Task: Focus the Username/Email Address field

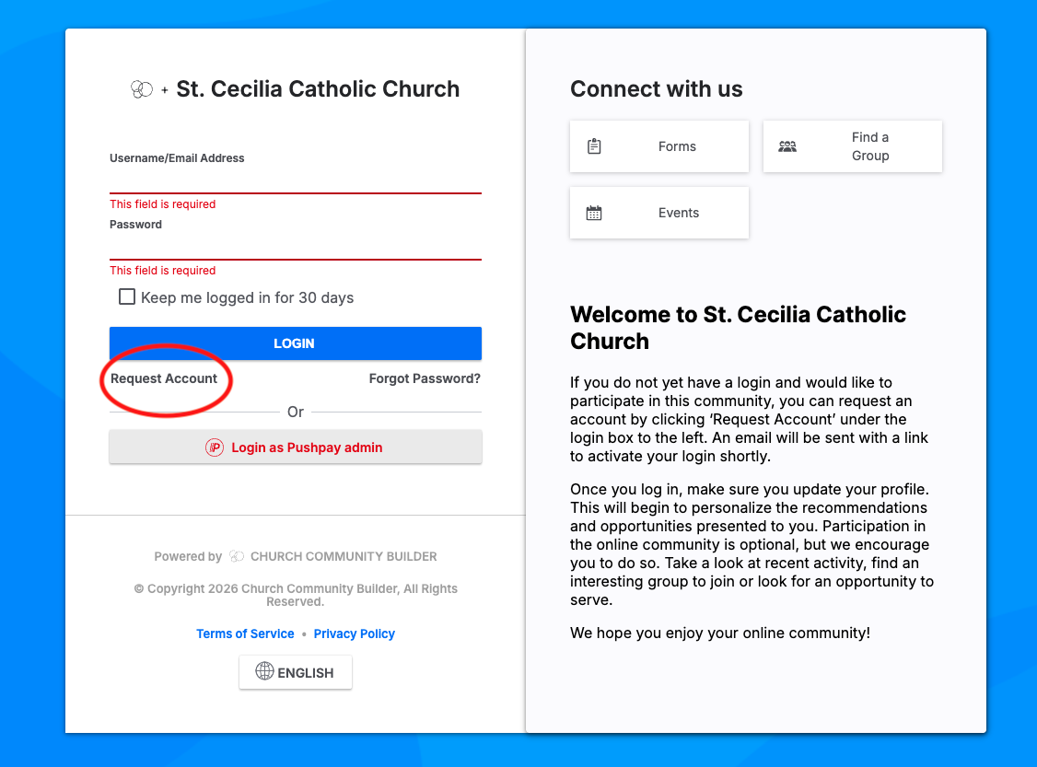Action: click(296, 180)
